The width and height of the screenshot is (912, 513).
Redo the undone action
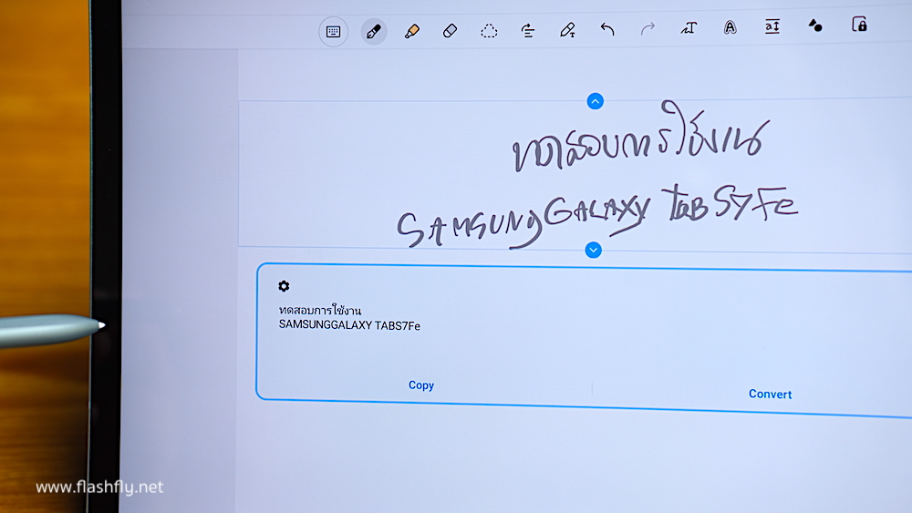648,30
